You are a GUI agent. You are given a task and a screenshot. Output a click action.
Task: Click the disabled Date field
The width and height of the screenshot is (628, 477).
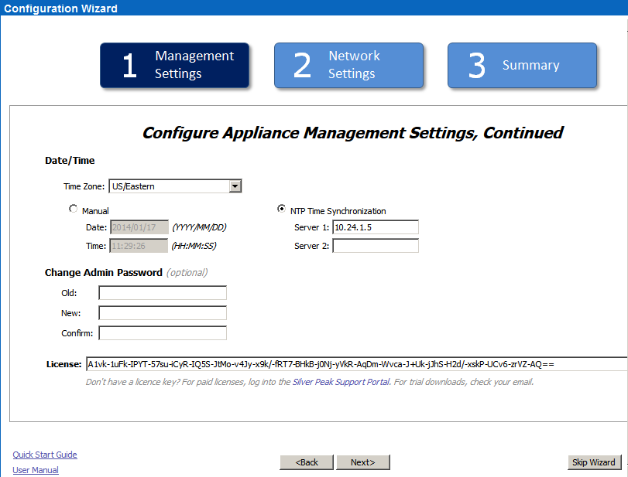pos(139,227)
